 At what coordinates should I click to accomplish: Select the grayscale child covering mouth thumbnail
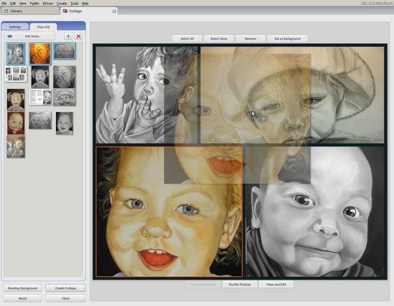coord(65,77)
